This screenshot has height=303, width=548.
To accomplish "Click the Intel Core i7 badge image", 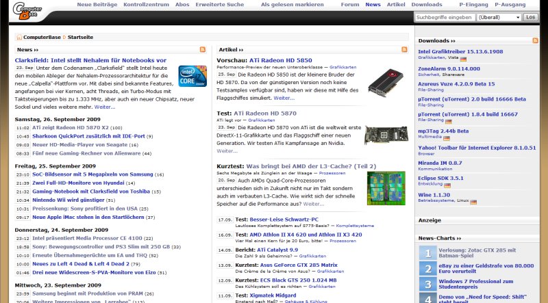I will point(192,76).
